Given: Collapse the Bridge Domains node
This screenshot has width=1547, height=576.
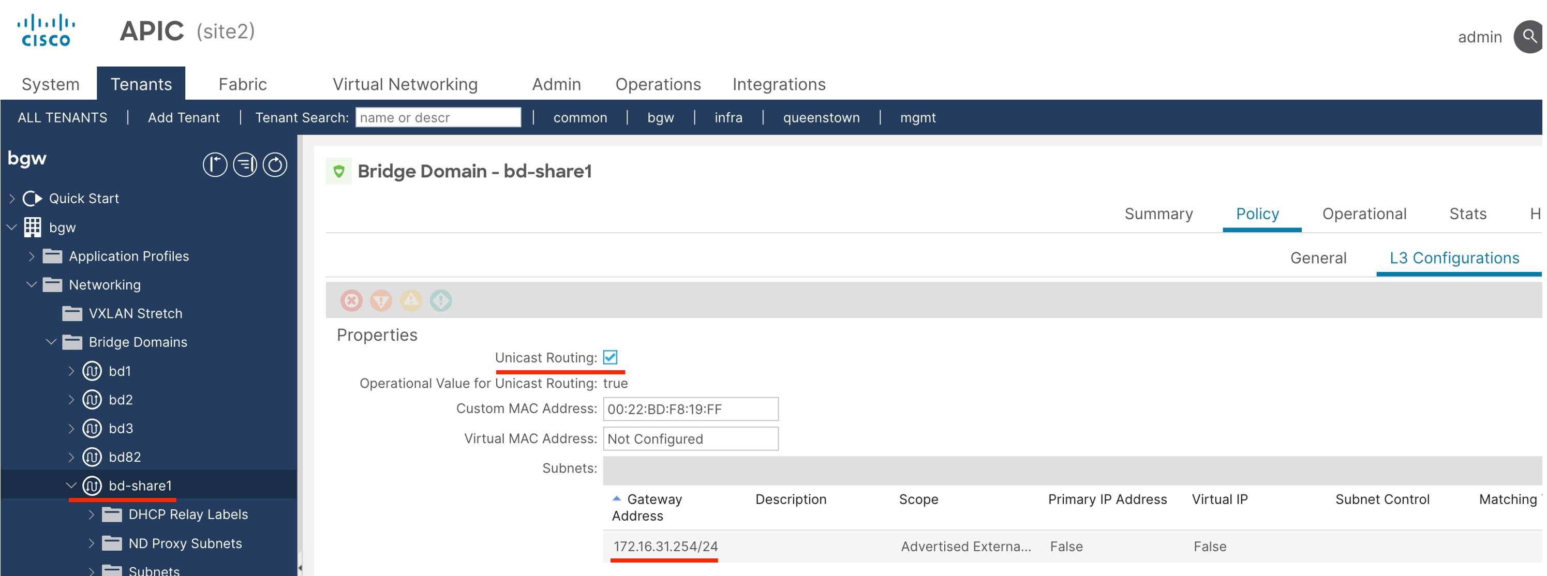Looking at the screenshot, I should pyautogui.click(x=51, y=343).
